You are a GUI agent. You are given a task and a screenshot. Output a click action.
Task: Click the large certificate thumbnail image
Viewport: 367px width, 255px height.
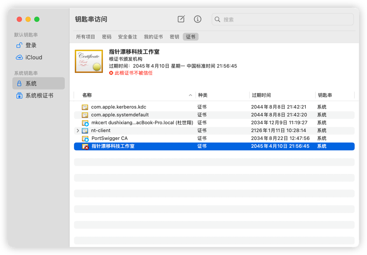coord(89,61)
